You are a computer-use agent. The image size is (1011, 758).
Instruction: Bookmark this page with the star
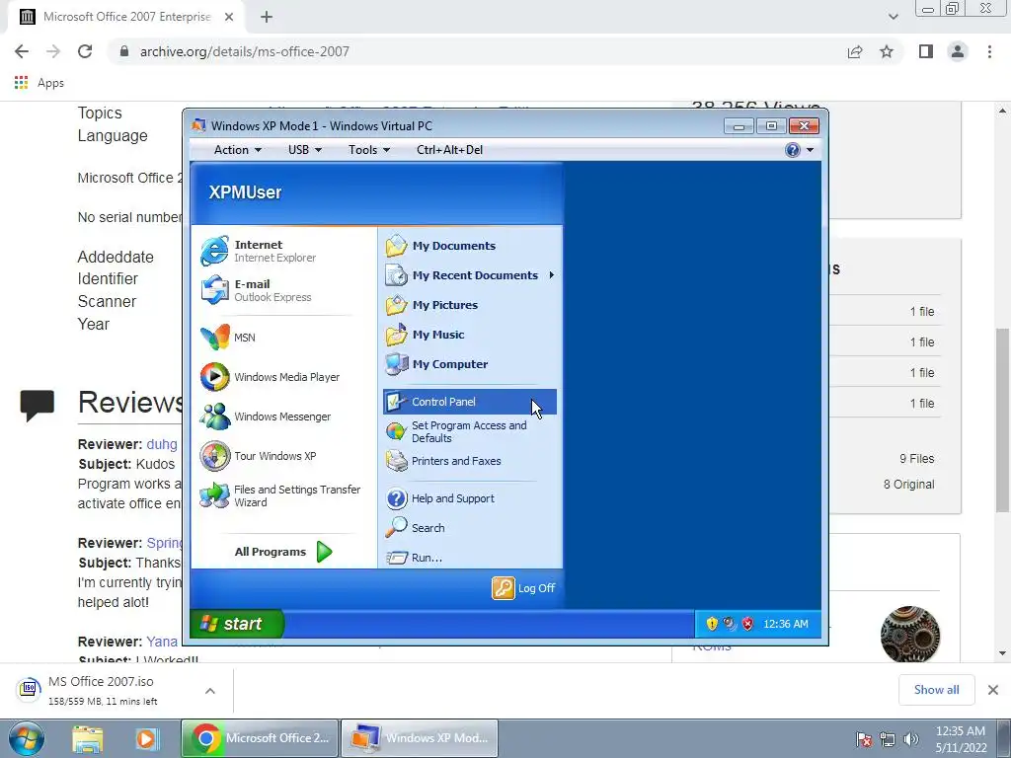pos(887,51)
